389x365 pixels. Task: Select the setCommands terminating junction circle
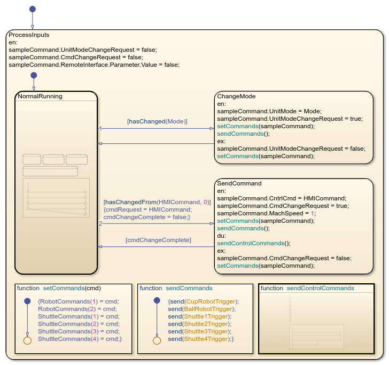pyautogui.click(x=27, y=340)
